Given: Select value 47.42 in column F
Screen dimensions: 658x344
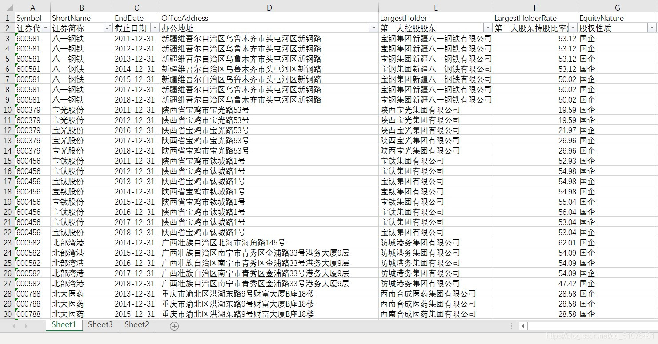Looking at the screenshot, I should 535,283.
